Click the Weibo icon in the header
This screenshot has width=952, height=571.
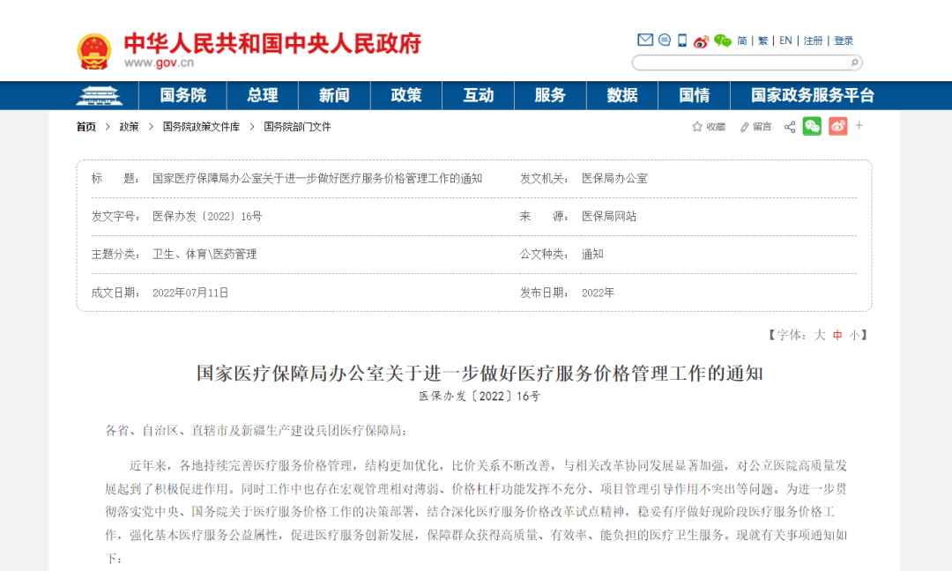[700, 40]
